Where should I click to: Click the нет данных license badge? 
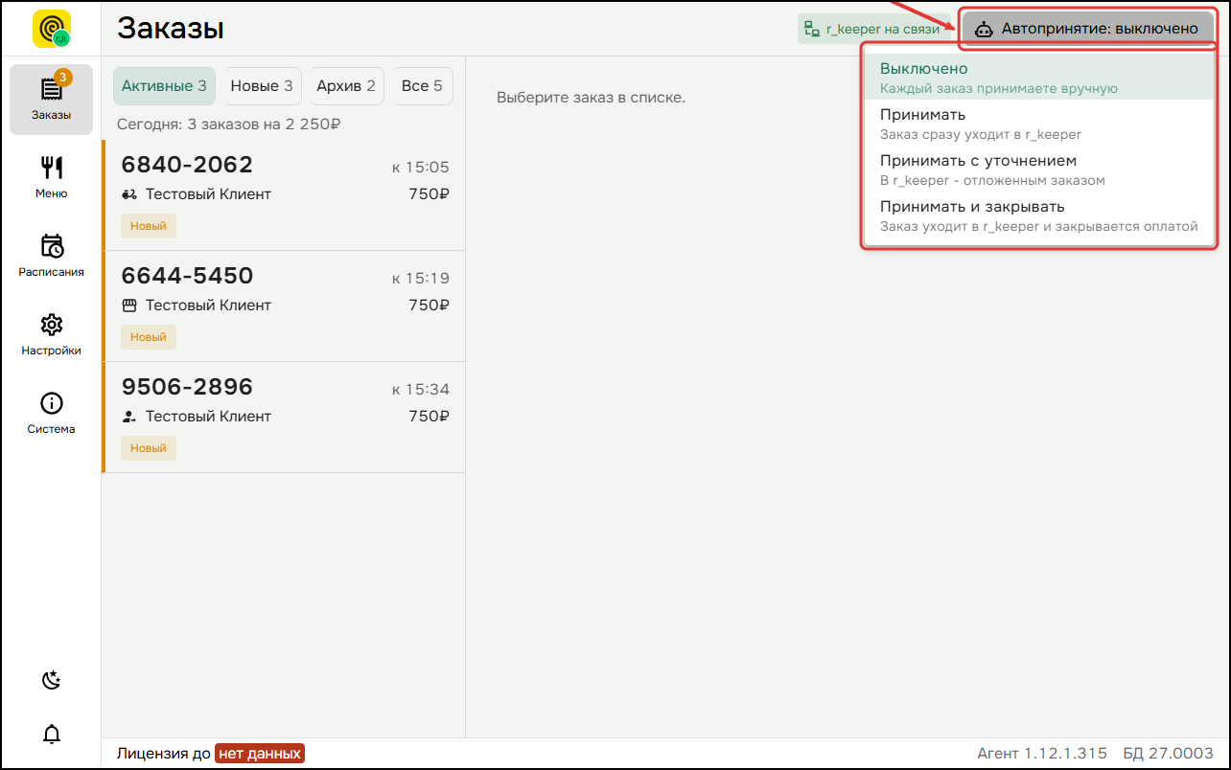pos(260,754)
